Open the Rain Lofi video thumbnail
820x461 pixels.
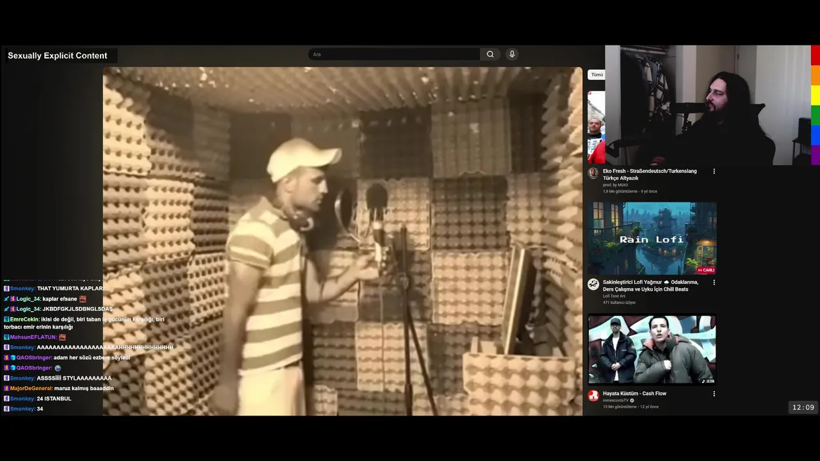(652, 238)
